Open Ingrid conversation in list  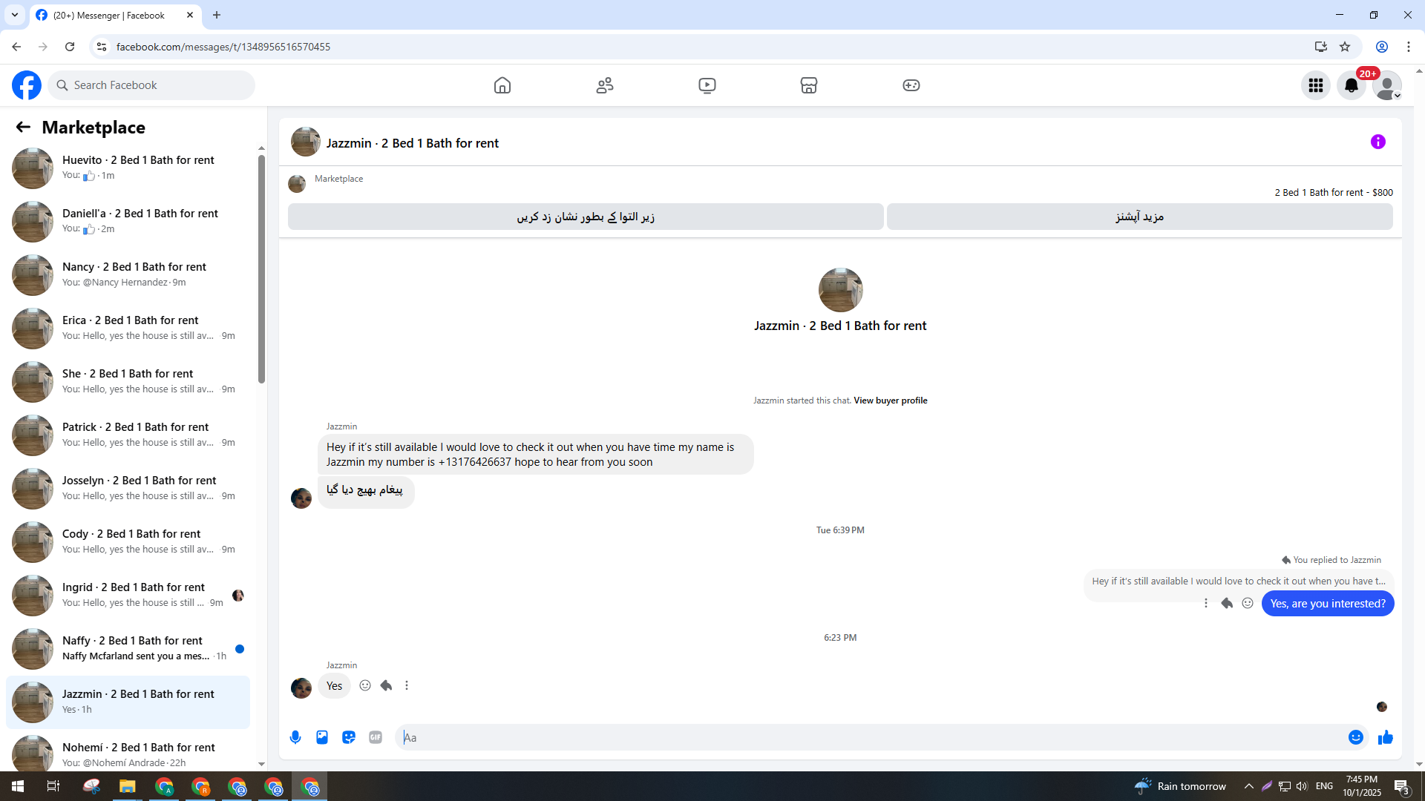coord(128,595)
